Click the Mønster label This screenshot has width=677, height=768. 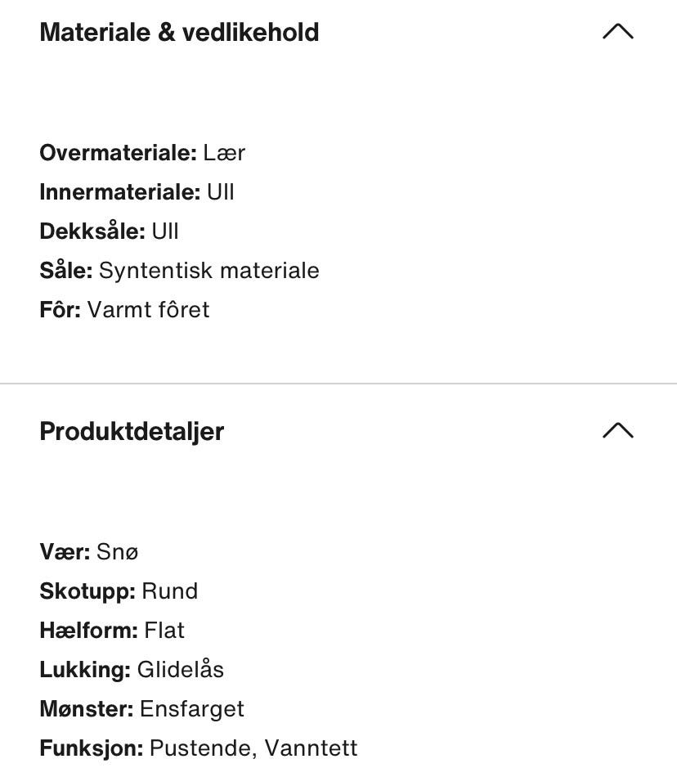86,709
